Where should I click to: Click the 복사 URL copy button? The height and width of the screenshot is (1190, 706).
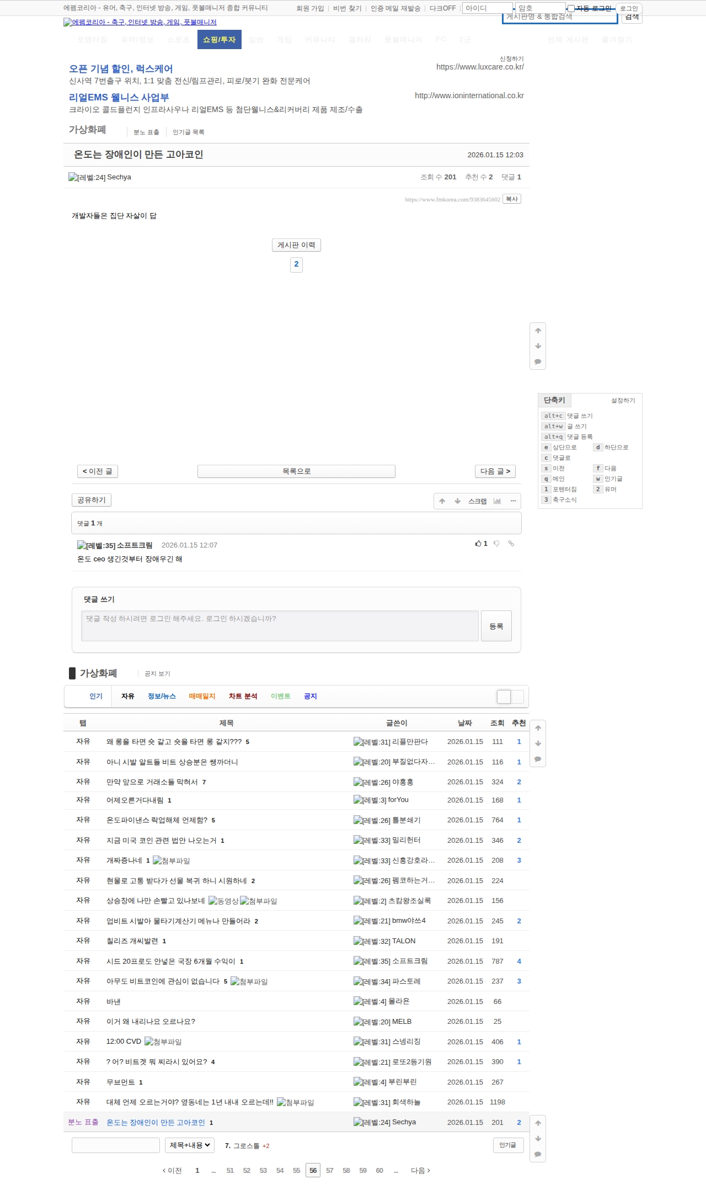click(x=512, y=199)
